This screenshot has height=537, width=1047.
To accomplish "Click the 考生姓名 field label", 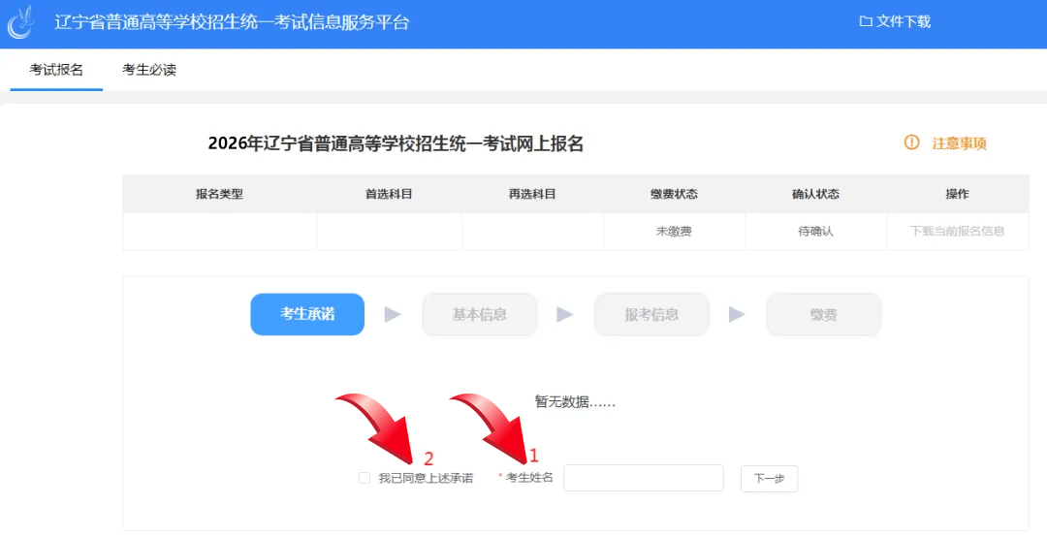I will tap(529, 478).
